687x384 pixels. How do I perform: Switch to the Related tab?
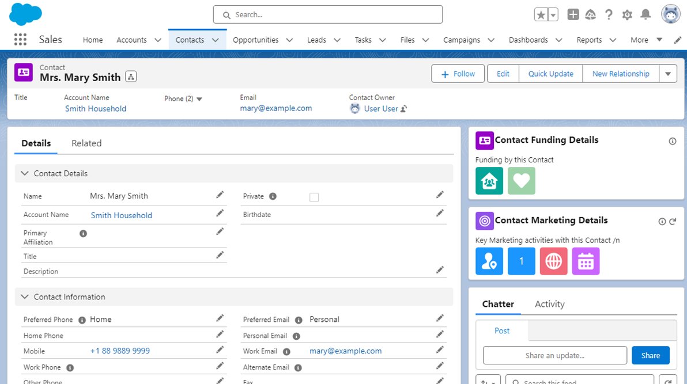86,143
